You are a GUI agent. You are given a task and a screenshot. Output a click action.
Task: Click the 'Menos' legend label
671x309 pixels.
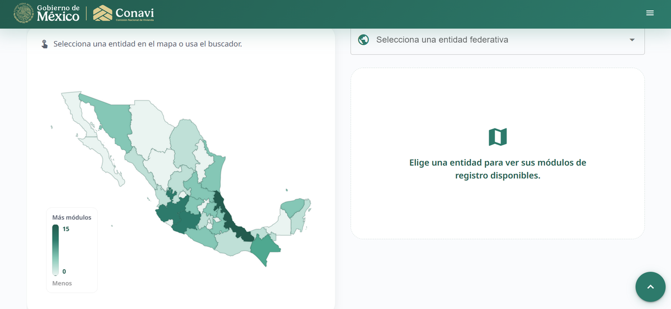coord(62,283)
